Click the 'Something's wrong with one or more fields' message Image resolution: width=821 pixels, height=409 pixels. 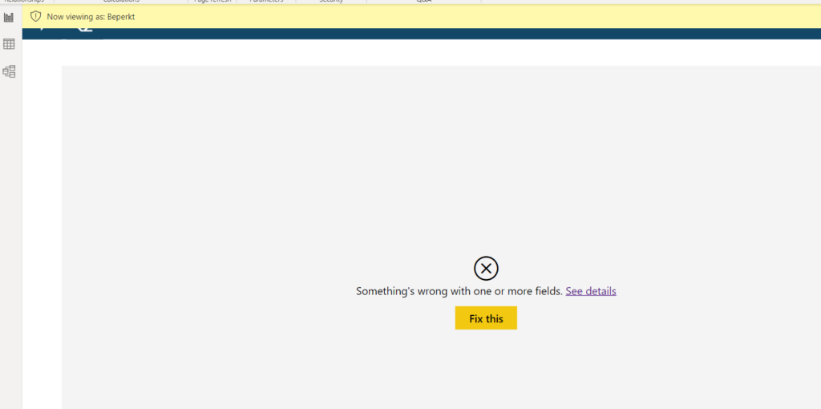[x=459, y=291]
